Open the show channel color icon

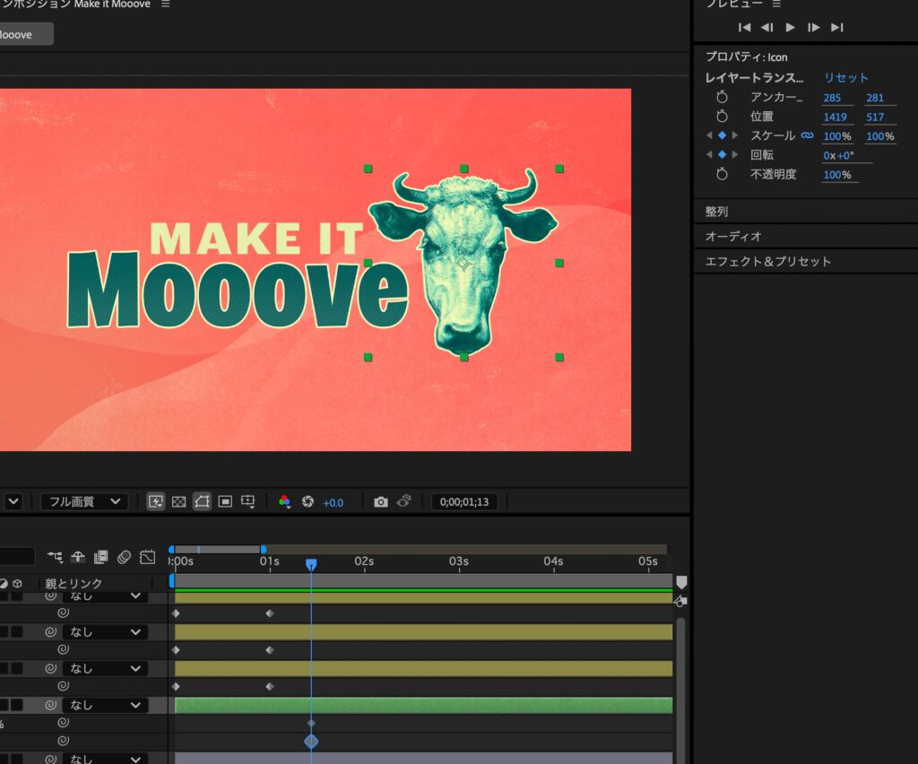pyautogui.click(x=284, y=502)
